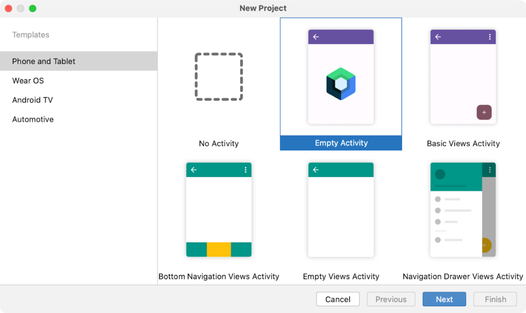Click the back arrow in Empty Views Activity preview
The width and height of the screenshot is (526, 313).
(x=315, y=169)
